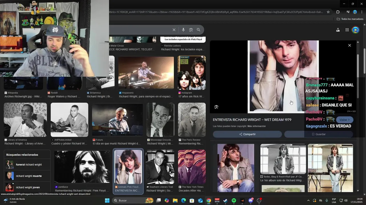Clear the search box with the X icon

pos(174,30)
